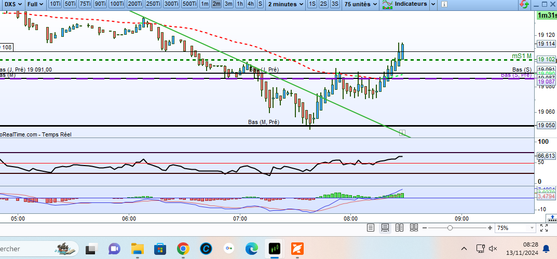557x259 pixels.
Task: Select the 50Ti tick timeframe
Action: click(x=70, y=4)
